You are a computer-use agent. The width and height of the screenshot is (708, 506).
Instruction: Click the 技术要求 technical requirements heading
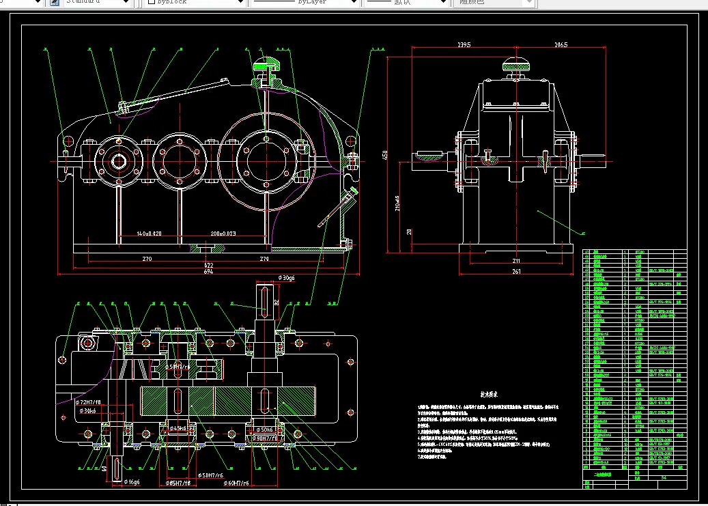coord(489,395)
